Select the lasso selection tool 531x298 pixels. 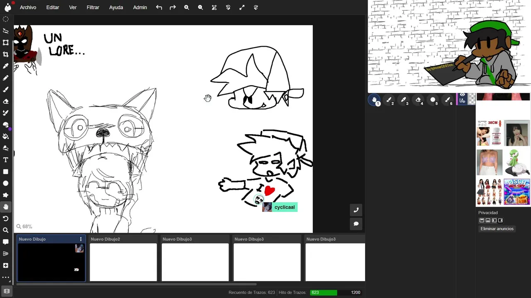6,31
